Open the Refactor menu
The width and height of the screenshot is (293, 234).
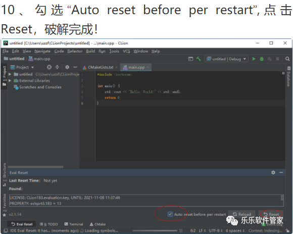[x=75, y=51]
